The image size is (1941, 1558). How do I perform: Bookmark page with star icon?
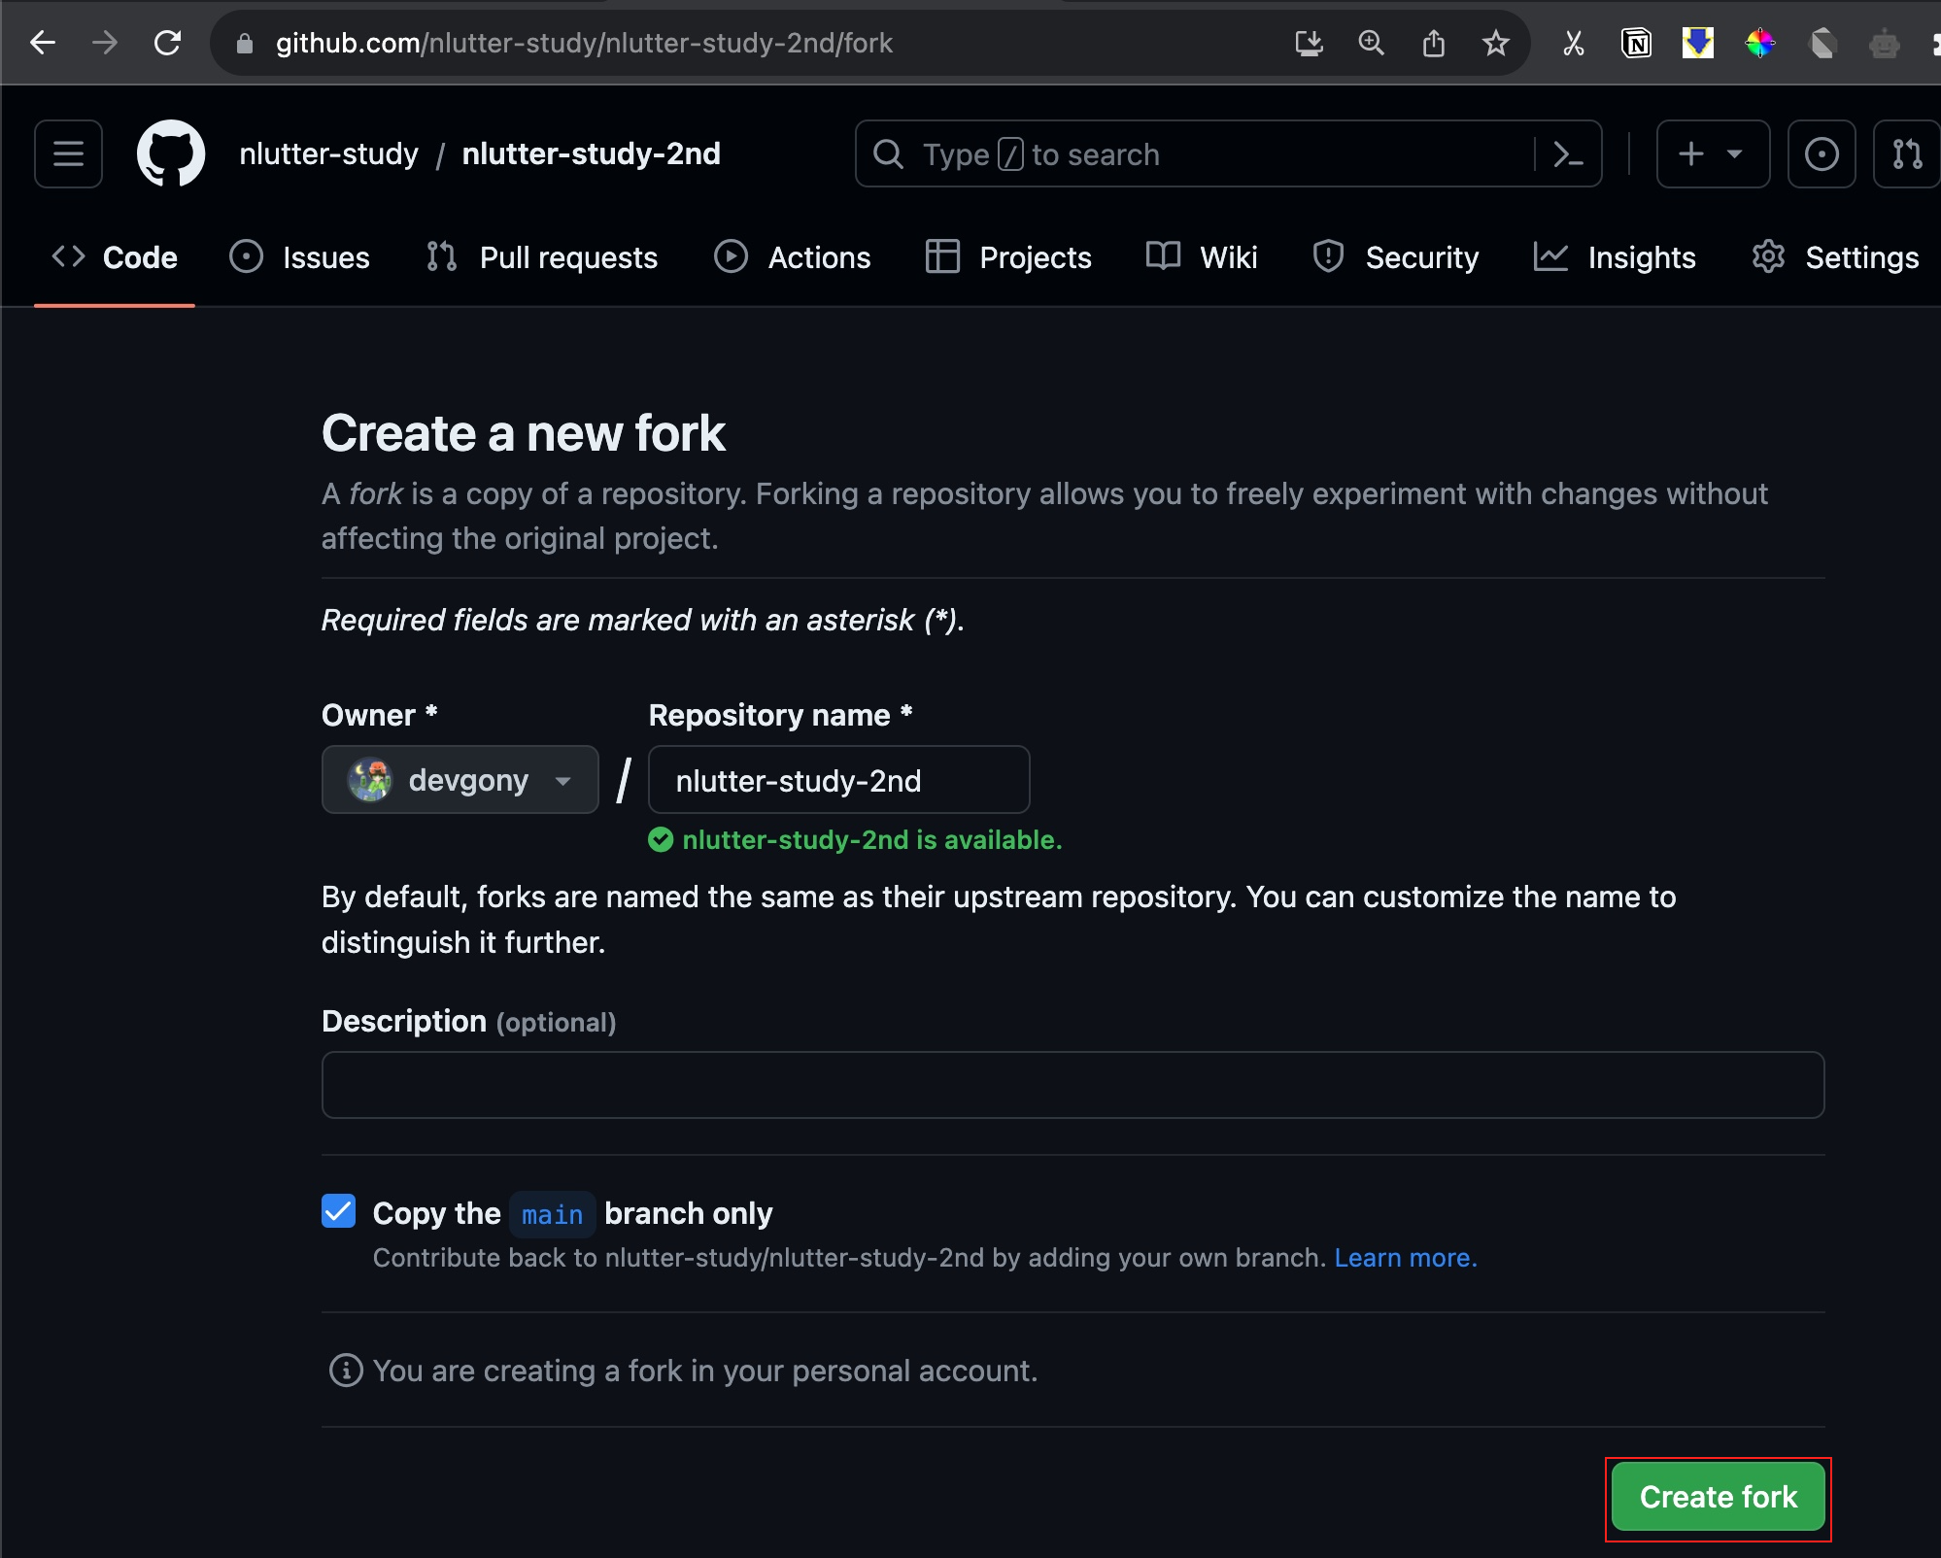point(1496,43)
